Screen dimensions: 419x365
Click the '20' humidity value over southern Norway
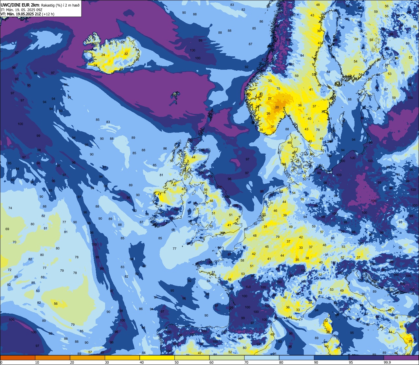[277, 107]
